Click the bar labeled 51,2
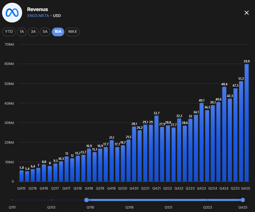This screenshot has height=212, width=255. click(241, 131)
